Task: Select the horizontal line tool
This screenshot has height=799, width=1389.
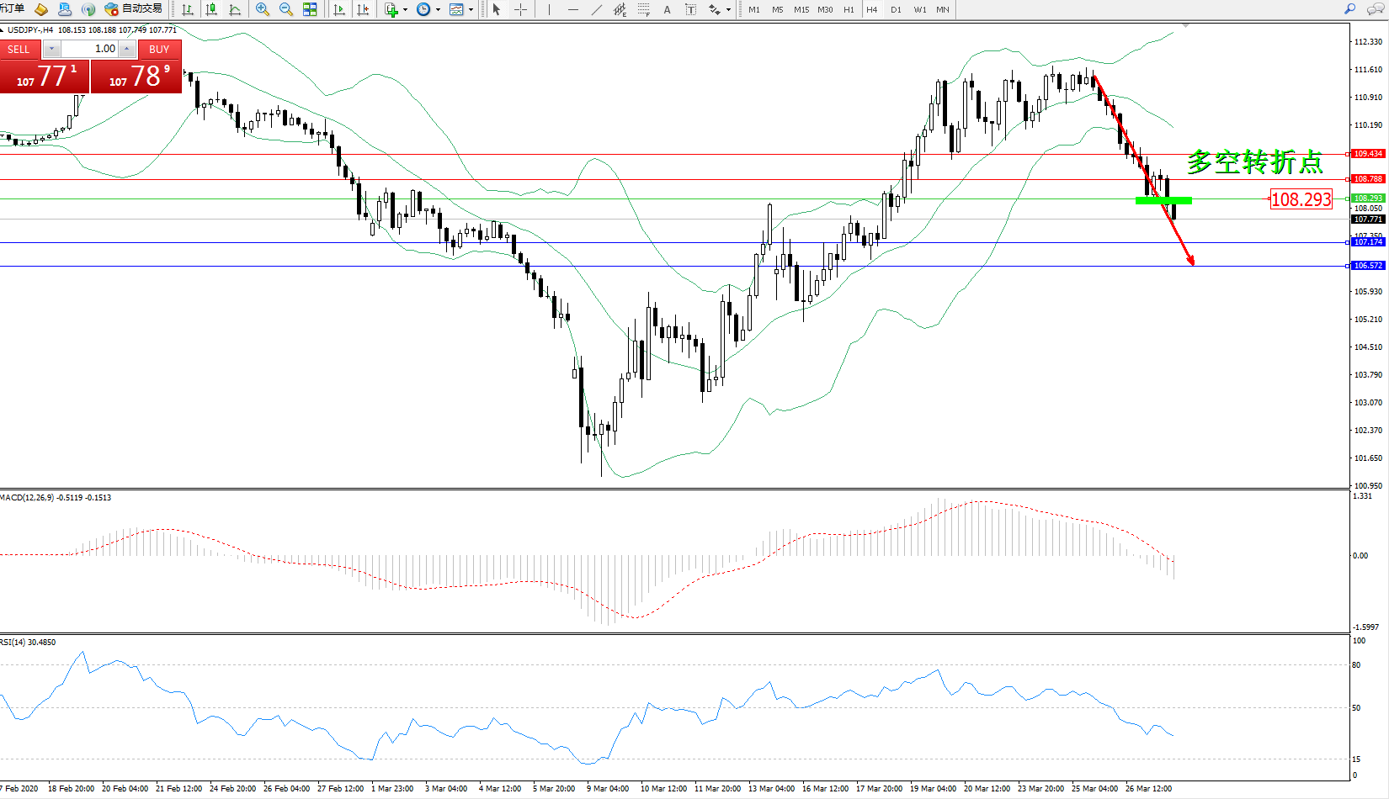Action: [573, 9]
